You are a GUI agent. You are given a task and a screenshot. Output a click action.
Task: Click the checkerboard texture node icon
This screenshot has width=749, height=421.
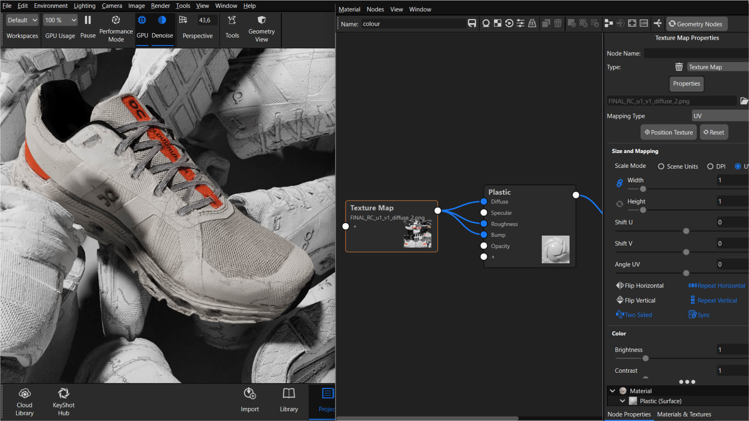click(x=498, y=23)
